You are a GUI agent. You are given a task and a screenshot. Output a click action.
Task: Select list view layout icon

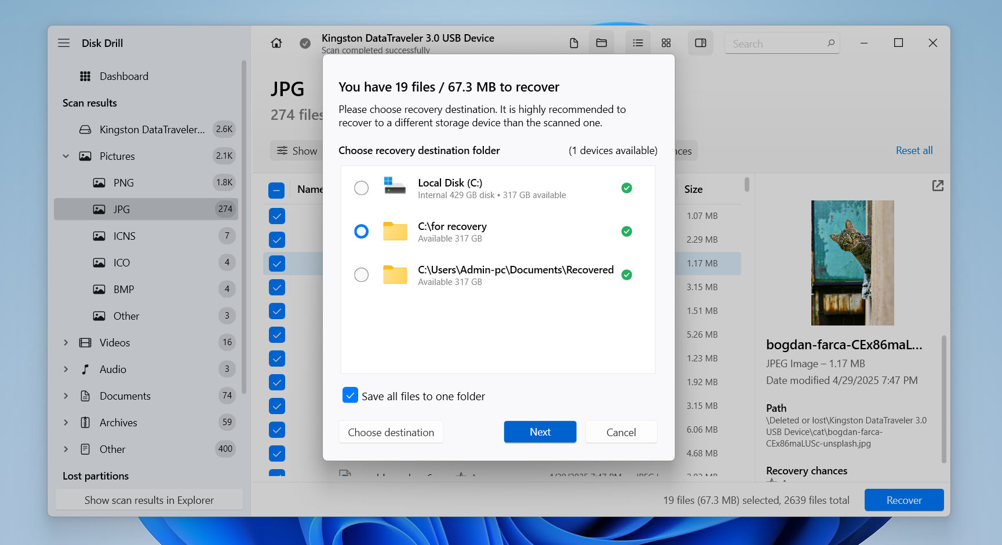637,43
